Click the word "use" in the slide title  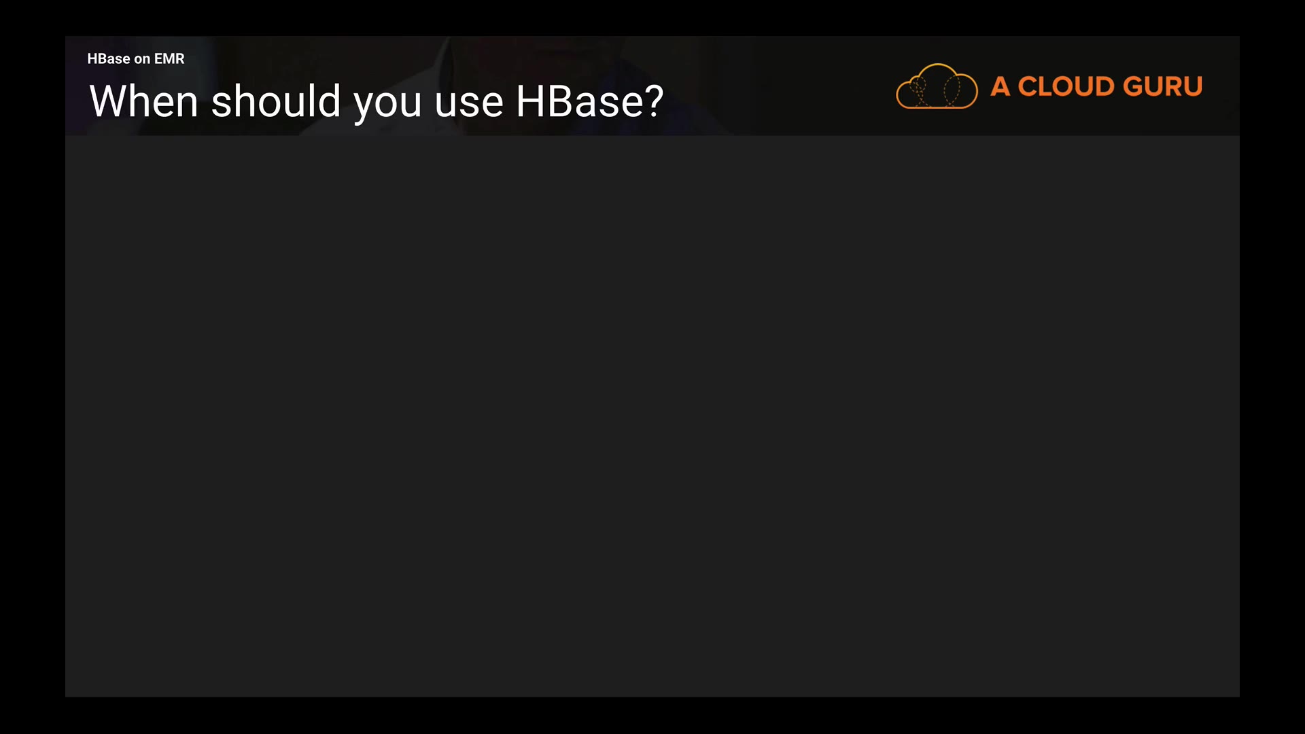click(468, 103)
